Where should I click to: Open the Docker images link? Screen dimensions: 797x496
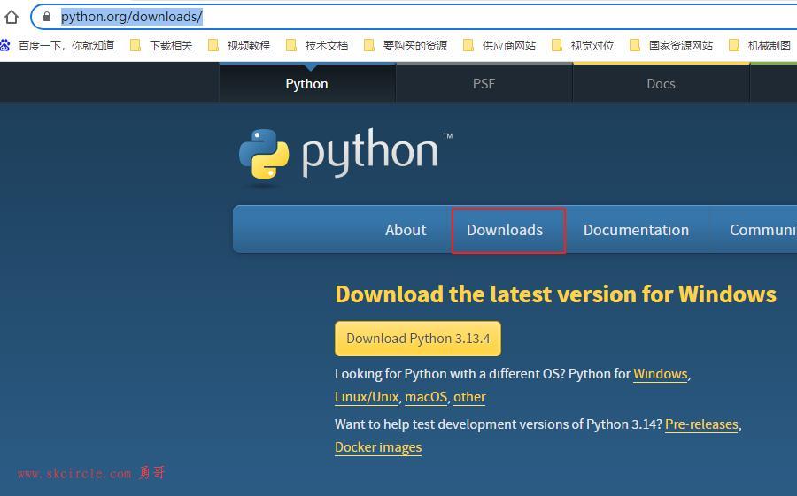tap(378, 447)
